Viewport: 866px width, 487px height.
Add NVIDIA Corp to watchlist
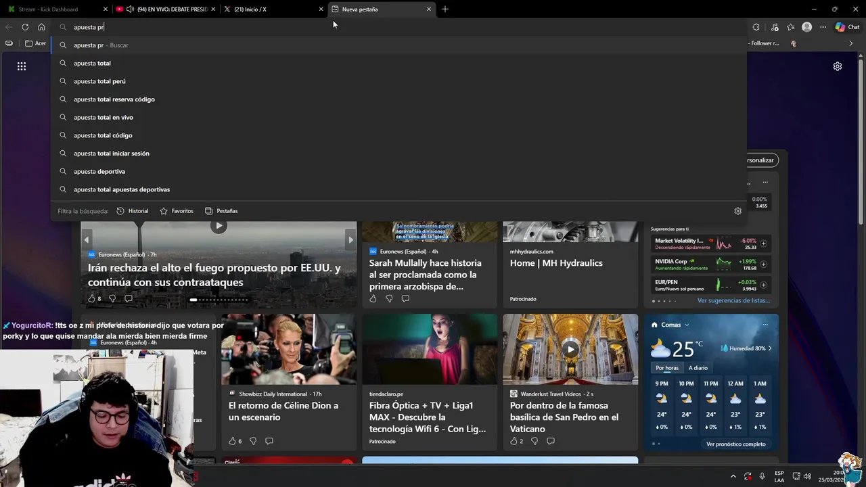[763, 264]
